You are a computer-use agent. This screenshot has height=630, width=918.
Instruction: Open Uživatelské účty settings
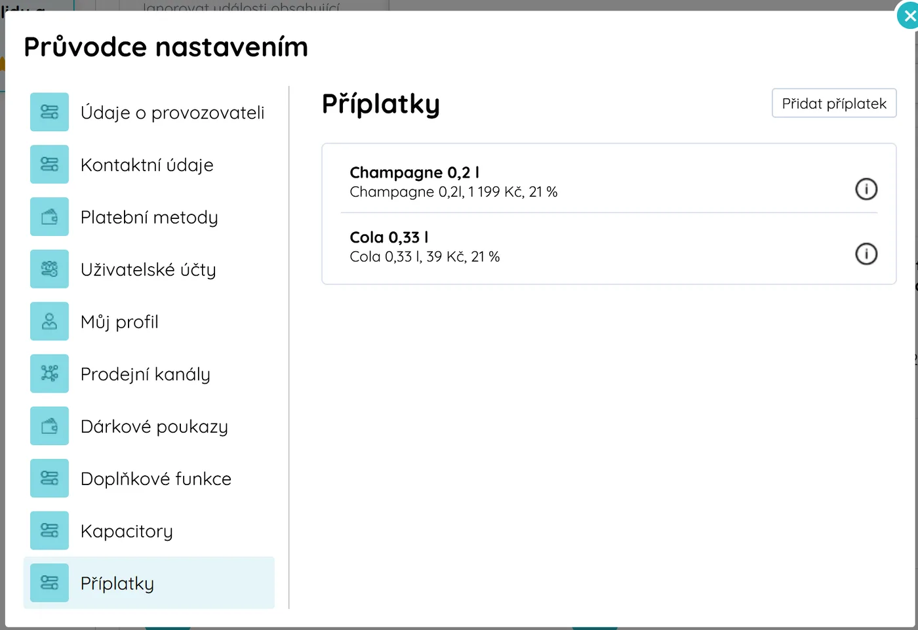148,269
